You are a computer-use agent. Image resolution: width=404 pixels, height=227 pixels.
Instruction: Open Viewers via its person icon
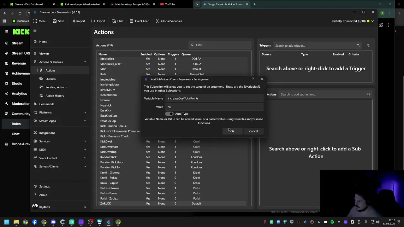(x=35, y=54)
